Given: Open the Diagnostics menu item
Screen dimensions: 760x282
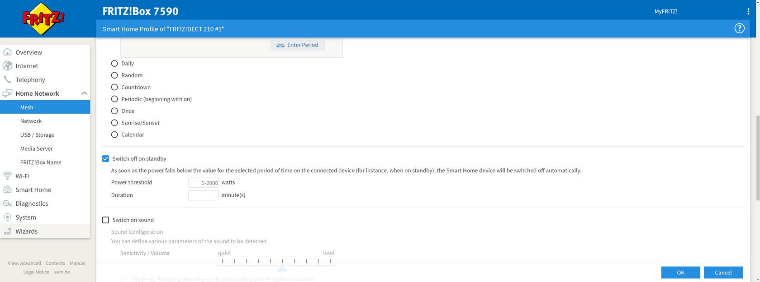Looking at the screenshot, I should click(x=32, y=203).
